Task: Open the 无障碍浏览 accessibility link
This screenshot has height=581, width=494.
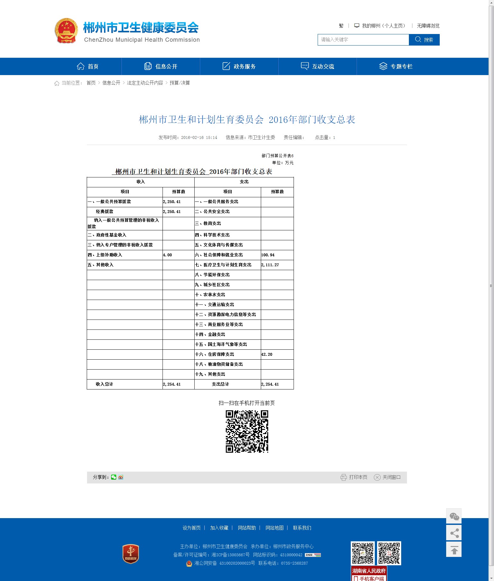Action: pyautogui.click(x=428, y=26)
